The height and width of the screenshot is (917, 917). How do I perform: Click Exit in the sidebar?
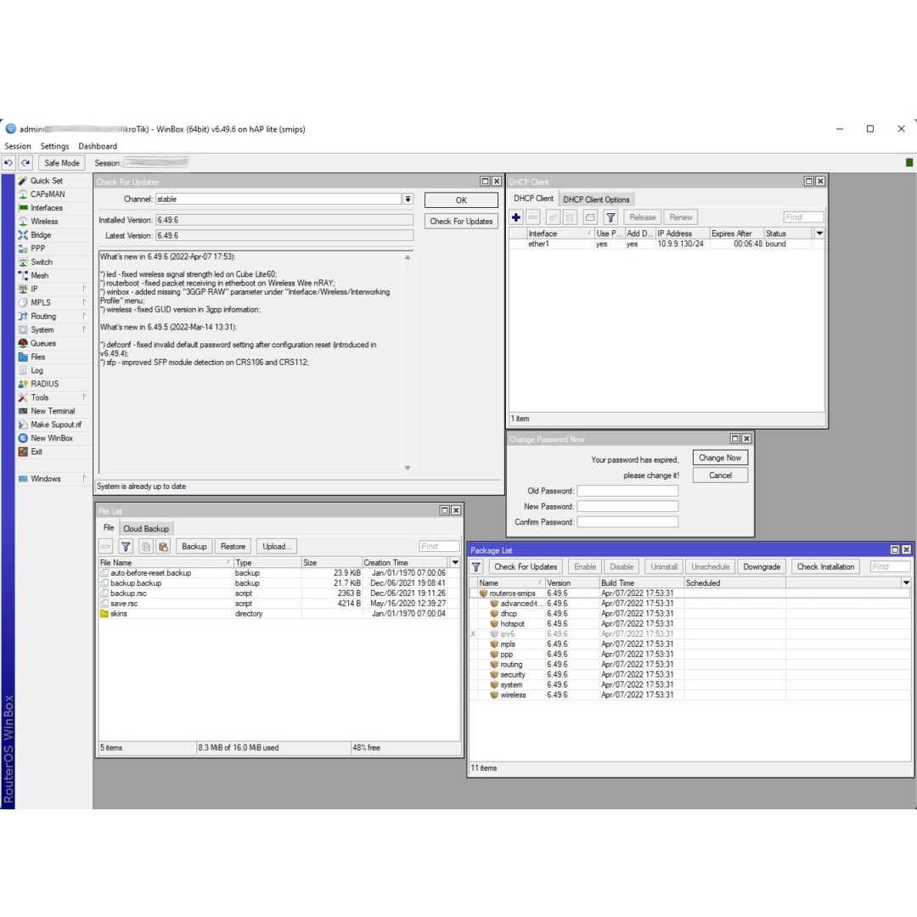tap(37, 452)
